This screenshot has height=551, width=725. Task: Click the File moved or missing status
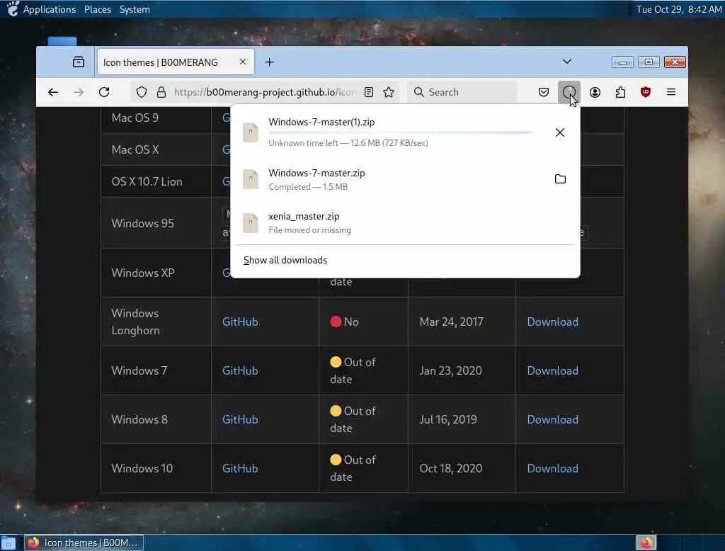coord(310,230)
